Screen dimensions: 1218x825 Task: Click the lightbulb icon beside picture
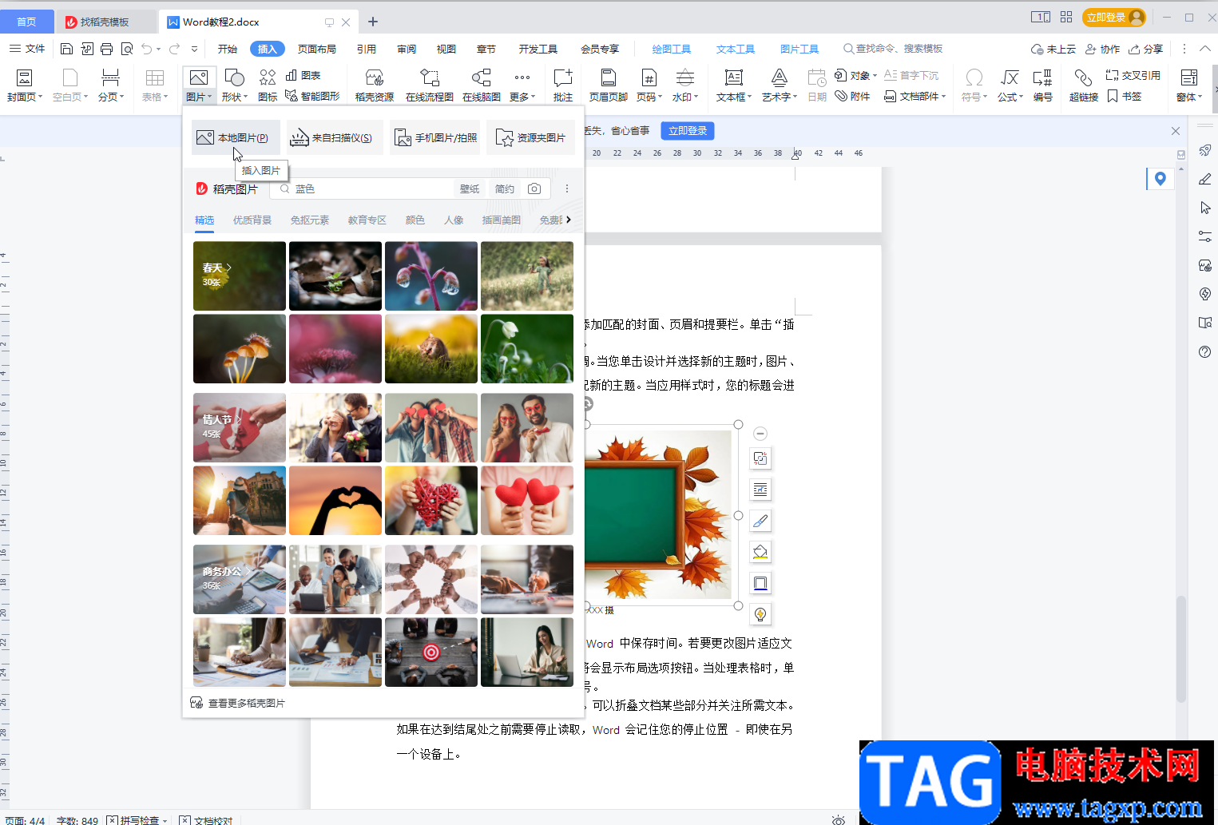point(760,614)
